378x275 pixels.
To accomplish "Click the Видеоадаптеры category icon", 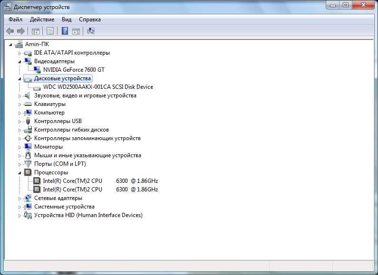I will click(x=28, y=61).
